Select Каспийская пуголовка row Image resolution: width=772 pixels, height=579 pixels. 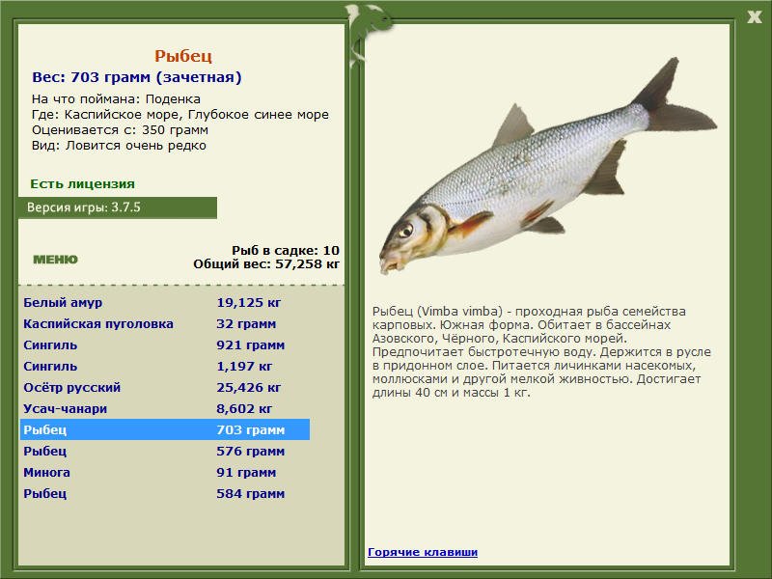click(x=165, y=324)
